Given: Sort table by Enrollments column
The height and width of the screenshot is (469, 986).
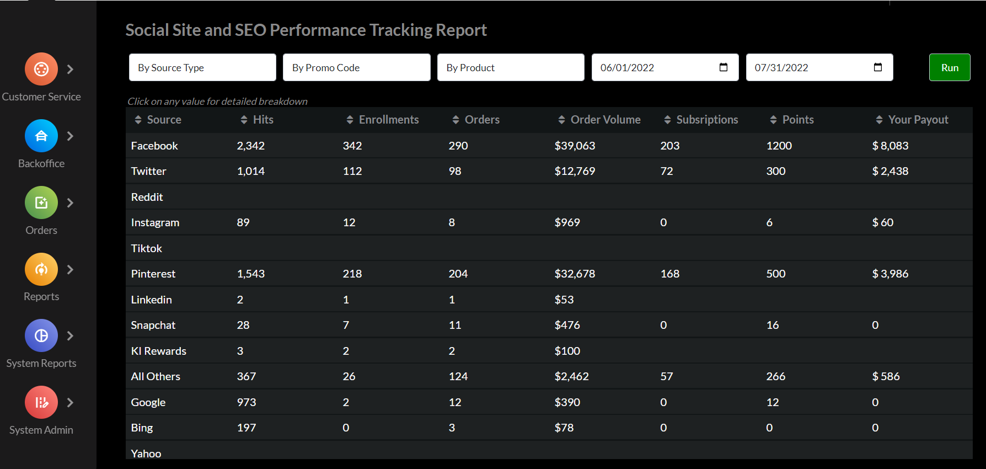Looking at the screenshot, I should [350, 120].
